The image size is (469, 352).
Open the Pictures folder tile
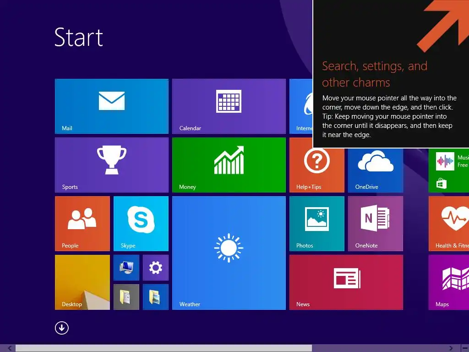[156, 297]
